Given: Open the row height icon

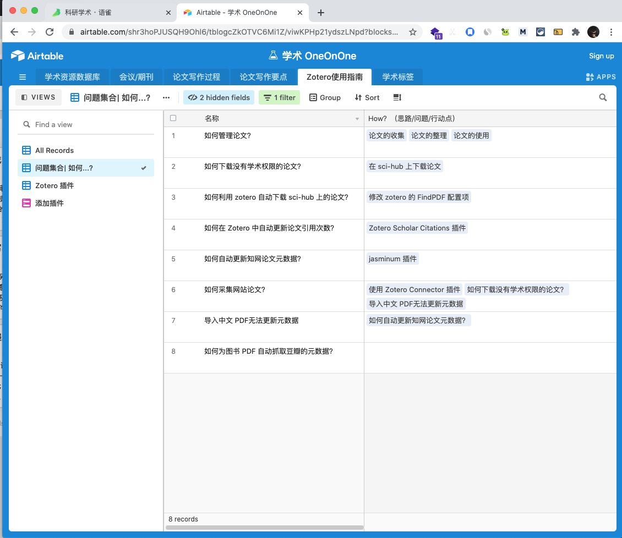Looking at the screenshot, I should [397, 97].
